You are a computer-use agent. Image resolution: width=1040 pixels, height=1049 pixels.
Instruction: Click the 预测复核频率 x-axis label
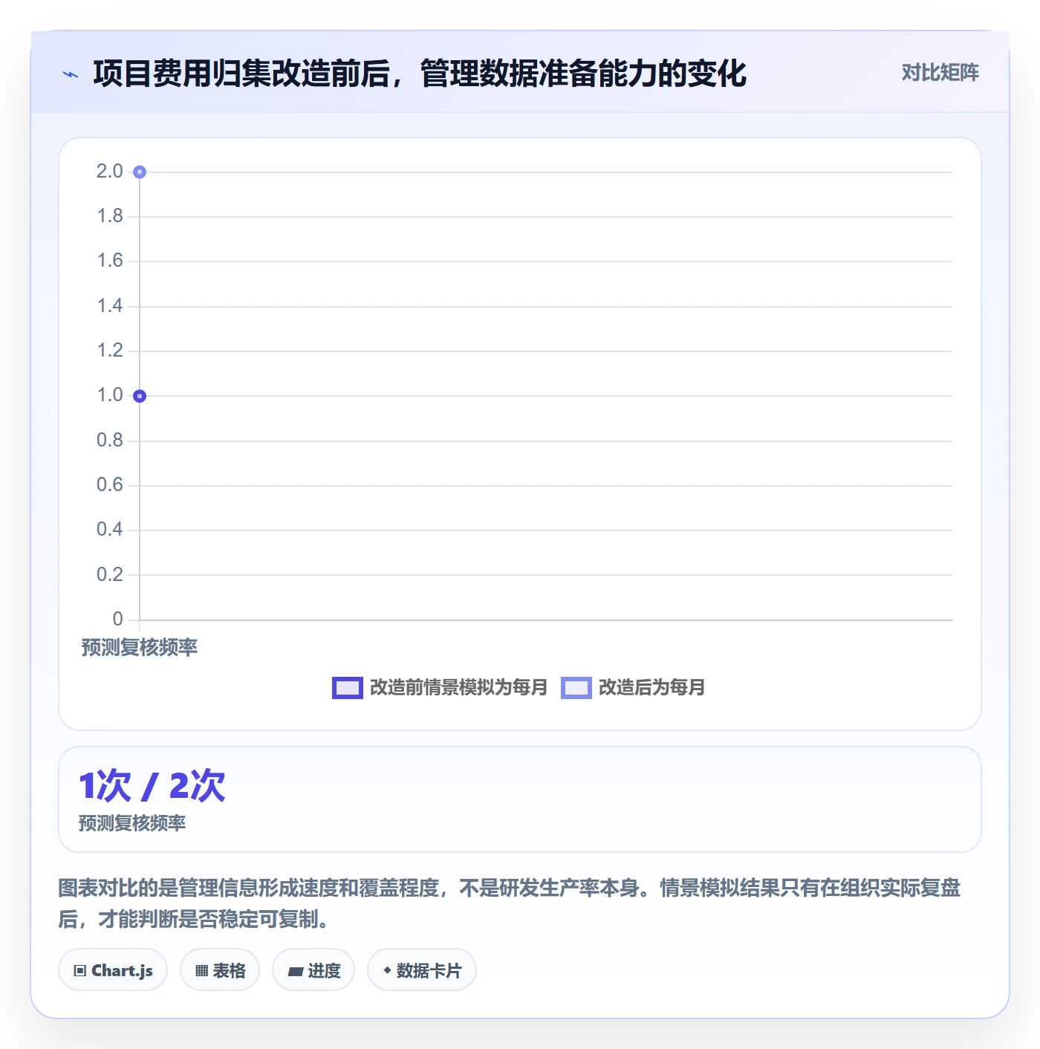pos(140,648)
